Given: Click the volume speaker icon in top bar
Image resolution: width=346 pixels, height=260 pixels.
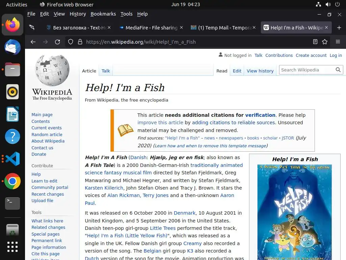Looking at the screenshot, I should pos(328,4).
